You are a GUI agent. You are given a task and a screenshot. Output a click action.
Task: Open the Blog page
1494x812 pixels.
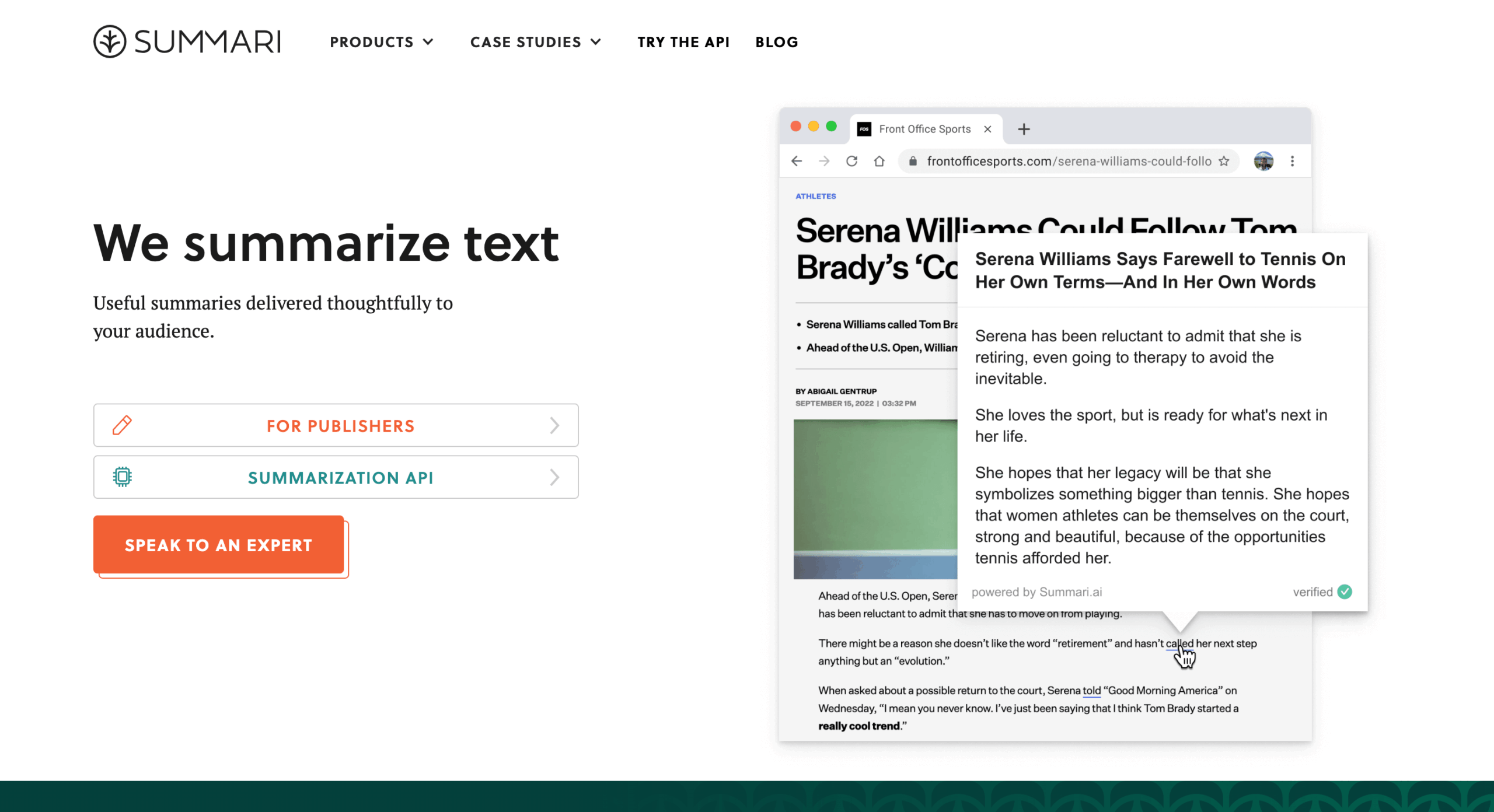[x=777, y=42]
